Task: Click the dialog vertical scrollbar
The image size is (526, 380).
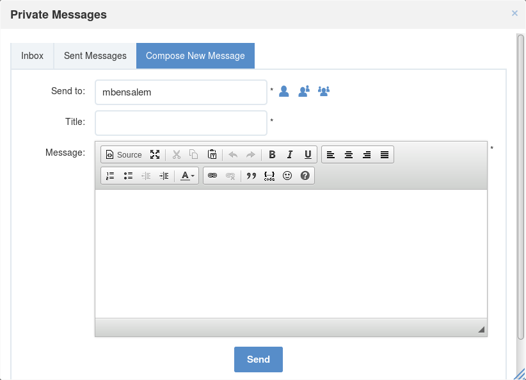Action: pos(520,187)
